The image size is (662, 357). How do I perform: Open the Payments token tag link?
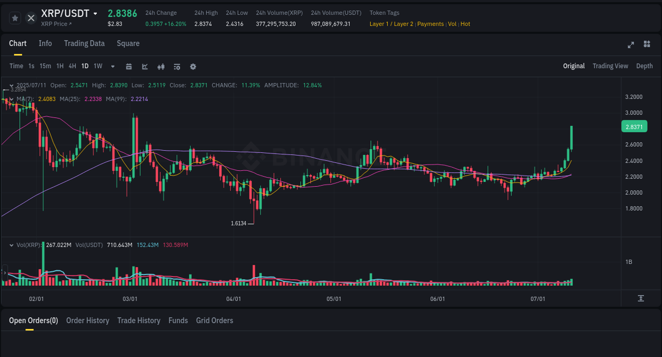pos(431,24)
